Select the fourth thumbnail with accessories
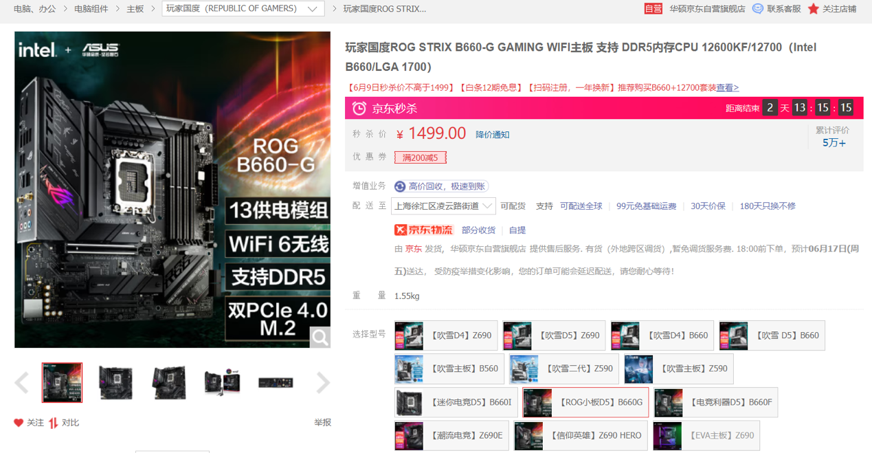The width and height of the screenshot is (872, 453). tap(222, 383)
